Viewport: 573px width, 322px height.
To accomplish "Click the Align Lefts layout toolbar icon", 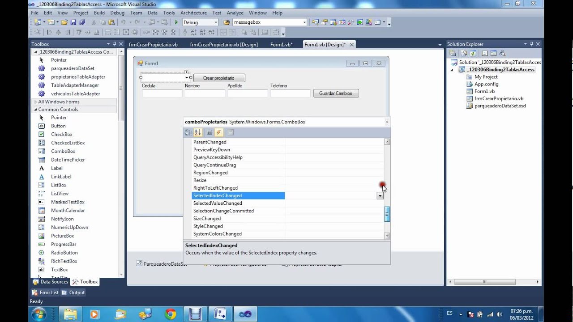I will [x=49, y=32].
